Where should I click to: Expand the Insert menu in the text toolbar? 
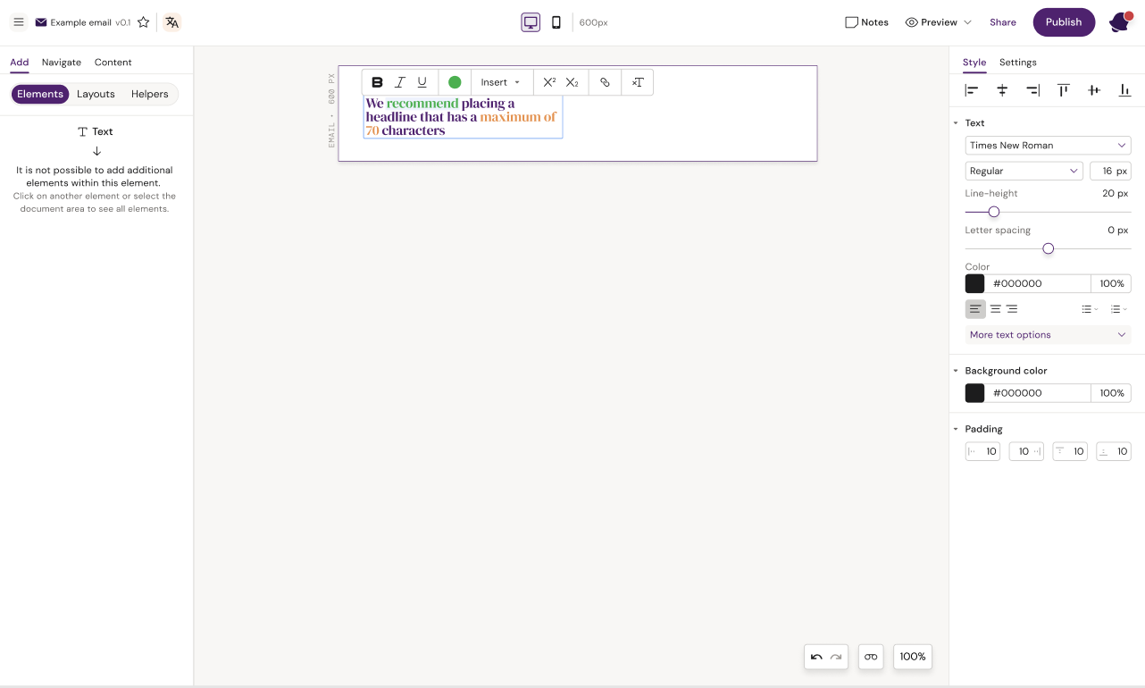[501, 81]
